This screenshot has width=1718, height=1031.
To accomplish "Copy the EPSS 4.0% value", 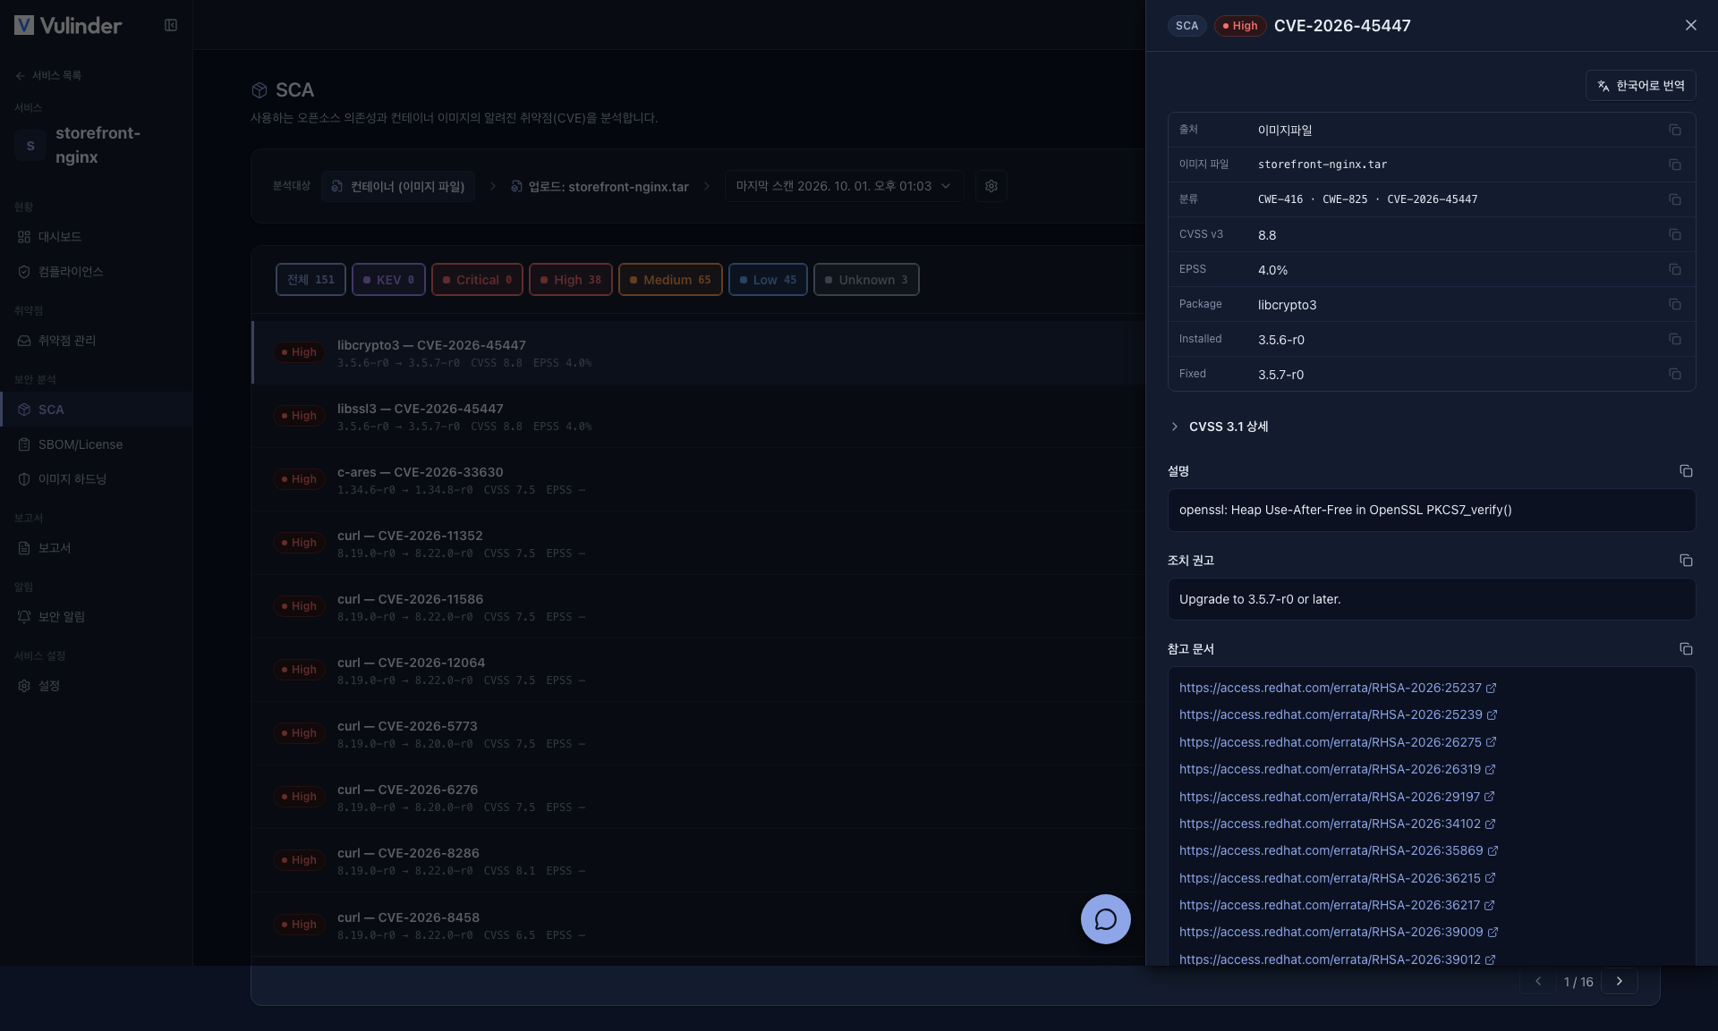I will point(1674,269).
